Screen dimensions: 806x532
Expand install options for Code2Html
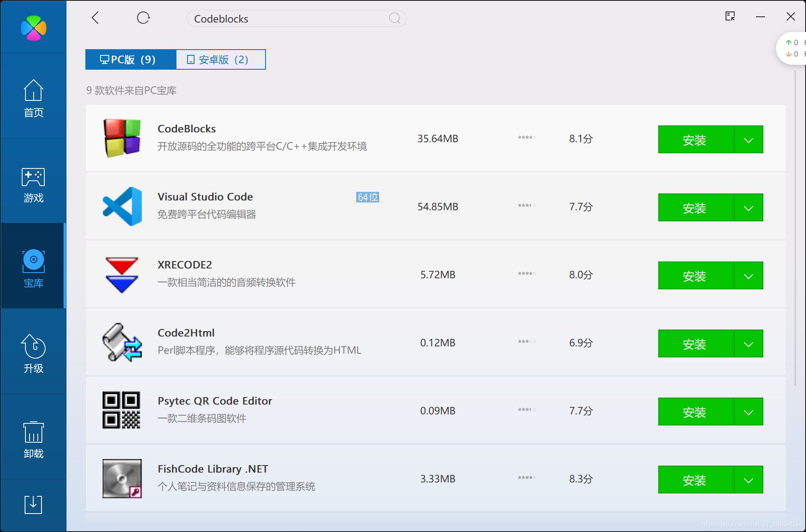(x=748, y=344)
